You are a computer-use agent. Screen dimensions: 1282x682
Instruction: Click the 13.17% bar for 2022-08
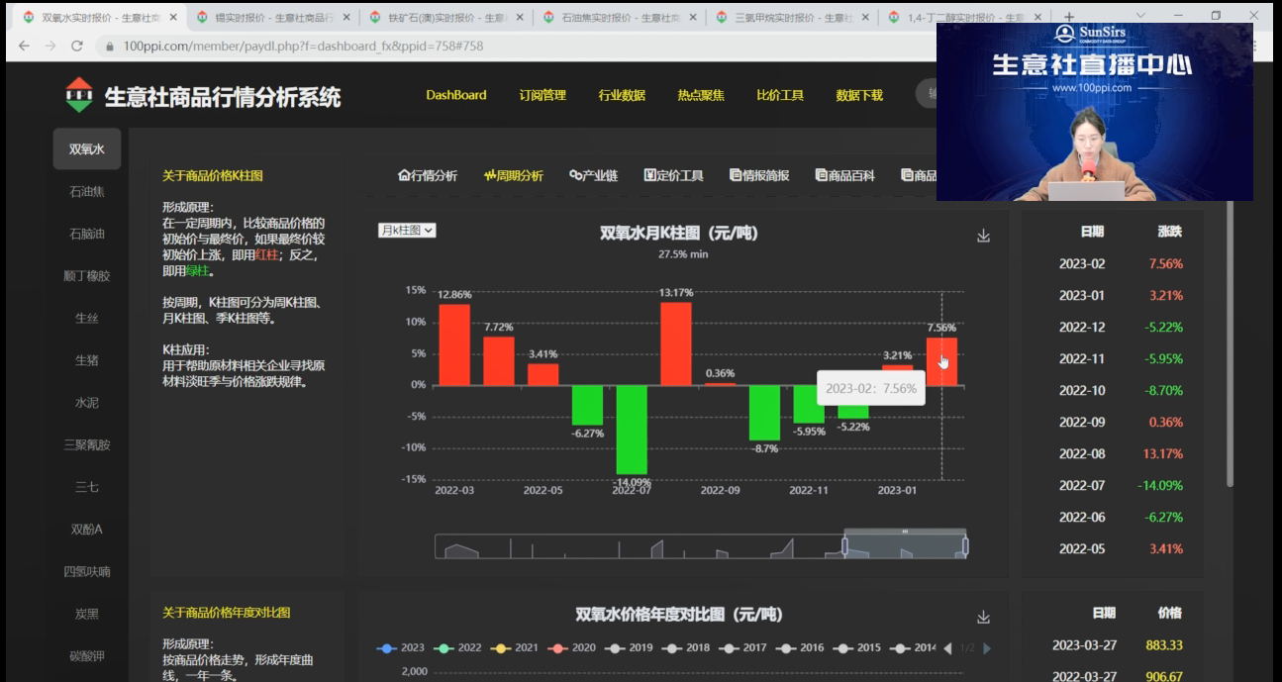tap(676, 343)
